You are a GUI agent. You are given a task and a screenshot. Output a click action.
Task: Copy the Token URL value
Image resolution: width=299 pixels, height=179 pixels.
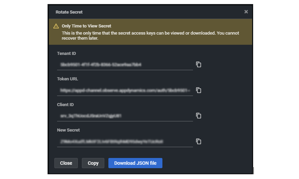[199, 90]
